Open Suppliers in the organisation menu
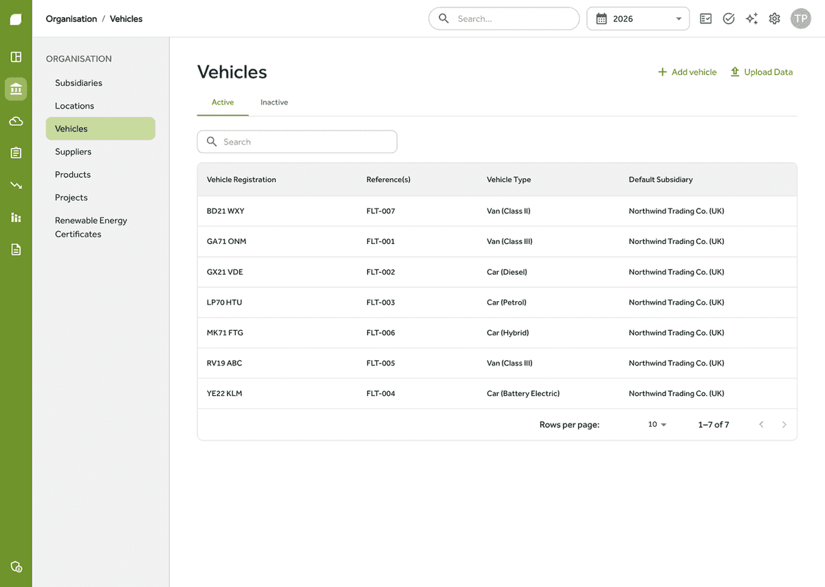This screenshot has width=825, height=587. coord(100,152)
